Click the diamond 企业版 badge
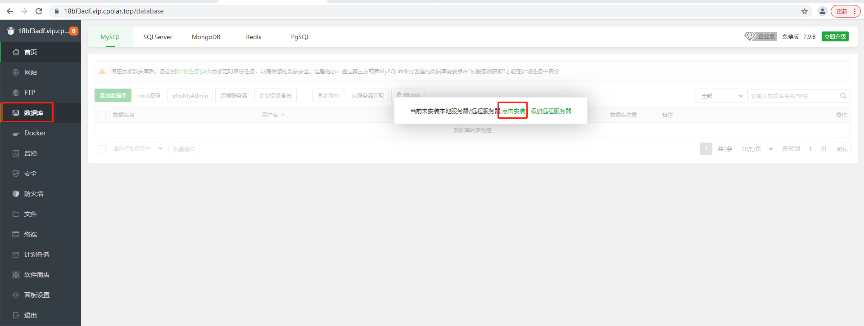864x326 pixels. click(x=760, y=36)
